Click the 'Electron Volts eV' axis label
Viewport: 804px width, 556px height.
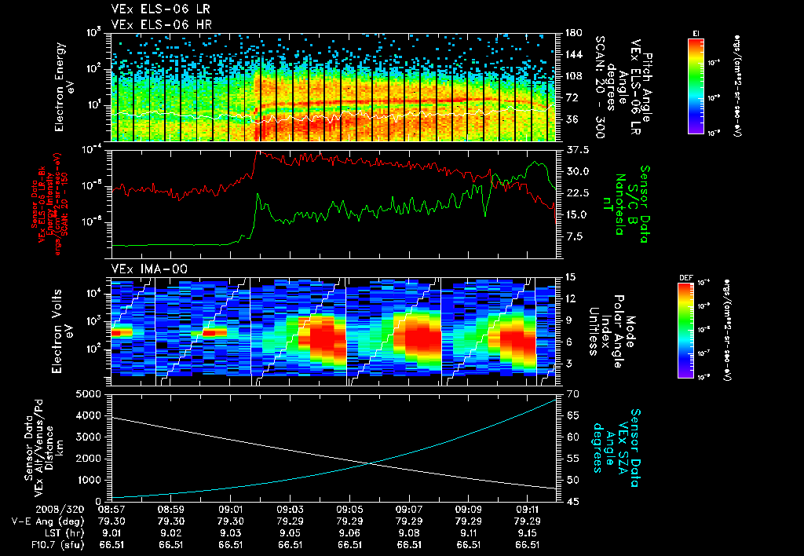(x=61, y=331)
